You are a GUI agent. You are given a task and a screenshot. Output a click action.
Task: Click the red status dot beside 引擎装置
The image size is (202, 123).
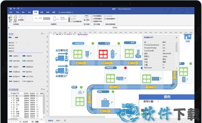coord(125,68)
